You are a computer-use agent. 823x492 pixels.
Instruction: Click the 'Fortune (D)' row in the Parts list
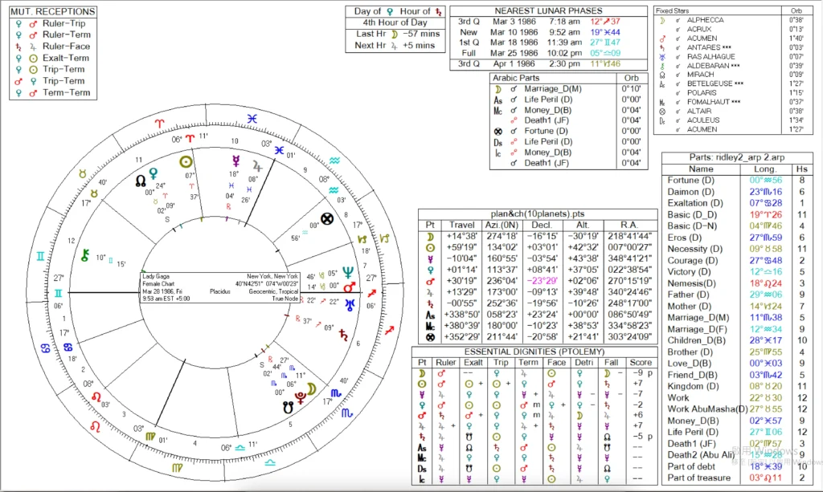point(690,181)
